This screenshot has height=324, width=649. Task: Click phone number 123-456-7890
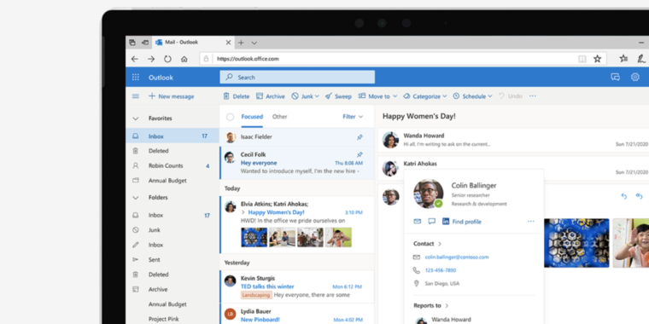[441, 270]
